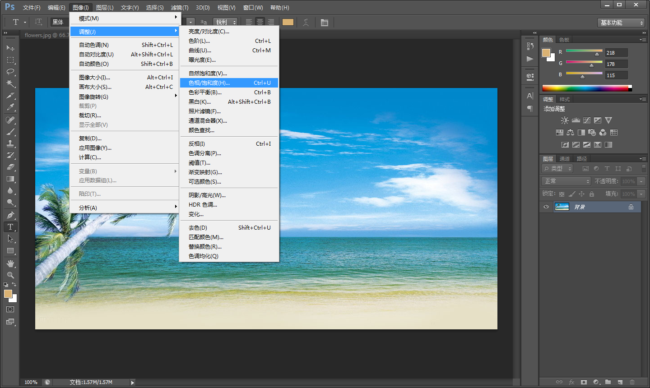Select the Magic Wand tool
650x388 pixels.
point(10,83)
